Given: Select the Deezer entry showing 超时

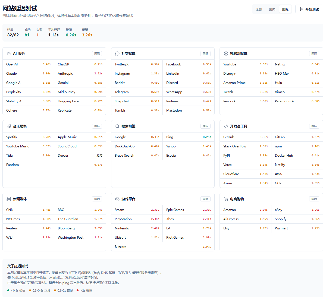Looking at the screenshot, I should (80, 156).
